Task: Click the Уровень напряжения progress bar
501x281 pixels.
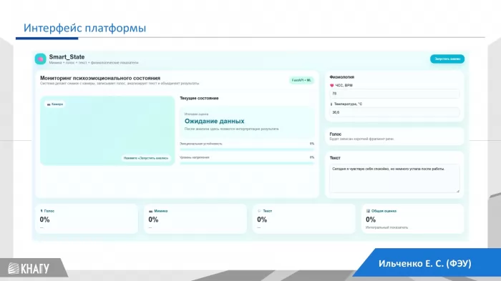Action: pos(247,163)
